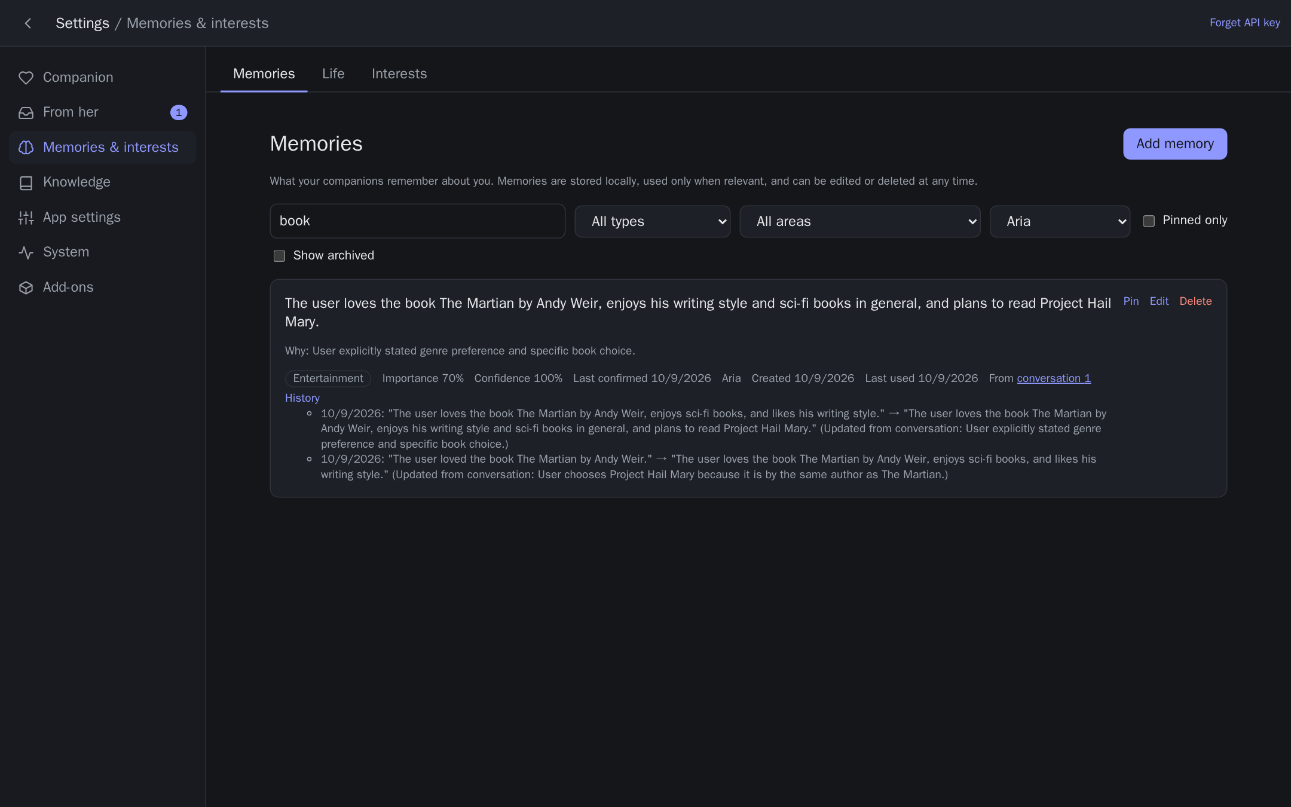This screenshot has width=1291, height=807.
Task: Open the All areas dropdown
Action: point(860,221)
